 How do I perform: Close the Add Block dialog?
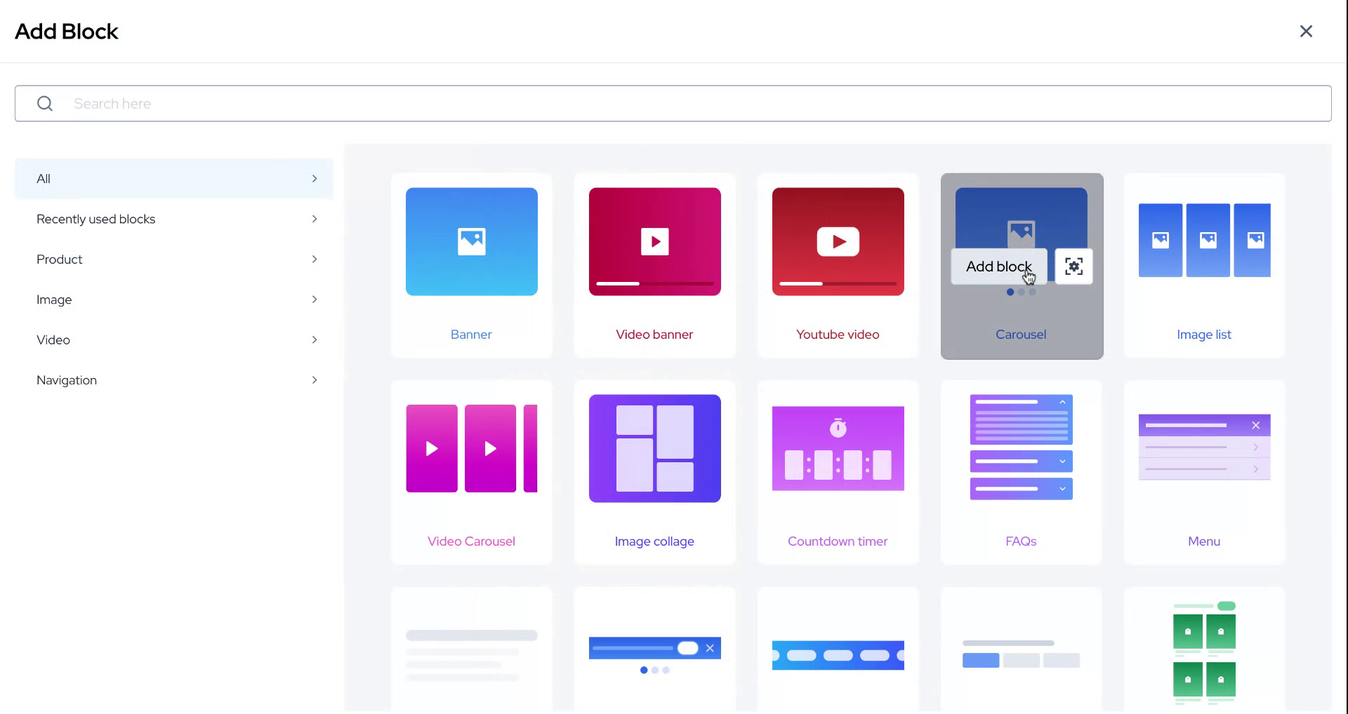(x=1306, y=31)
